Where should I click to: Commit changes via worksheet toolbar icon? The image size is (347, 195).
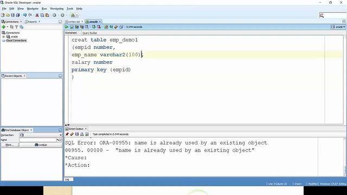pyautogui.click(x=94, y=27)
